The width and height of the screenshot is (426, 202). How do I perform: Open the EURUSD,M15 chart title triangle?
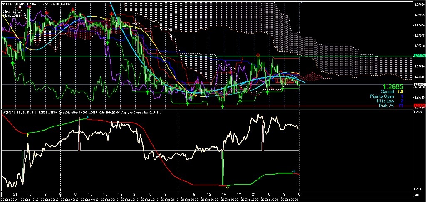(3, 4)
